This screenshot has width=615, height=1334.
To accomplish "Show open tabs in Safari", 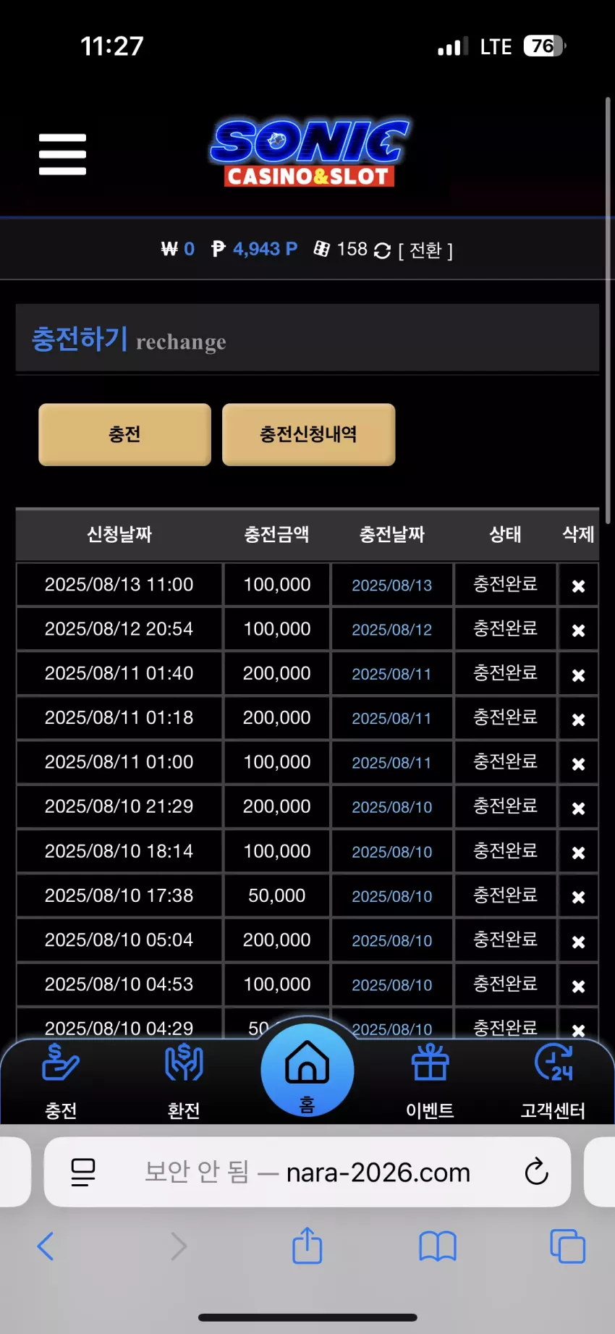I will point(568,1246).
